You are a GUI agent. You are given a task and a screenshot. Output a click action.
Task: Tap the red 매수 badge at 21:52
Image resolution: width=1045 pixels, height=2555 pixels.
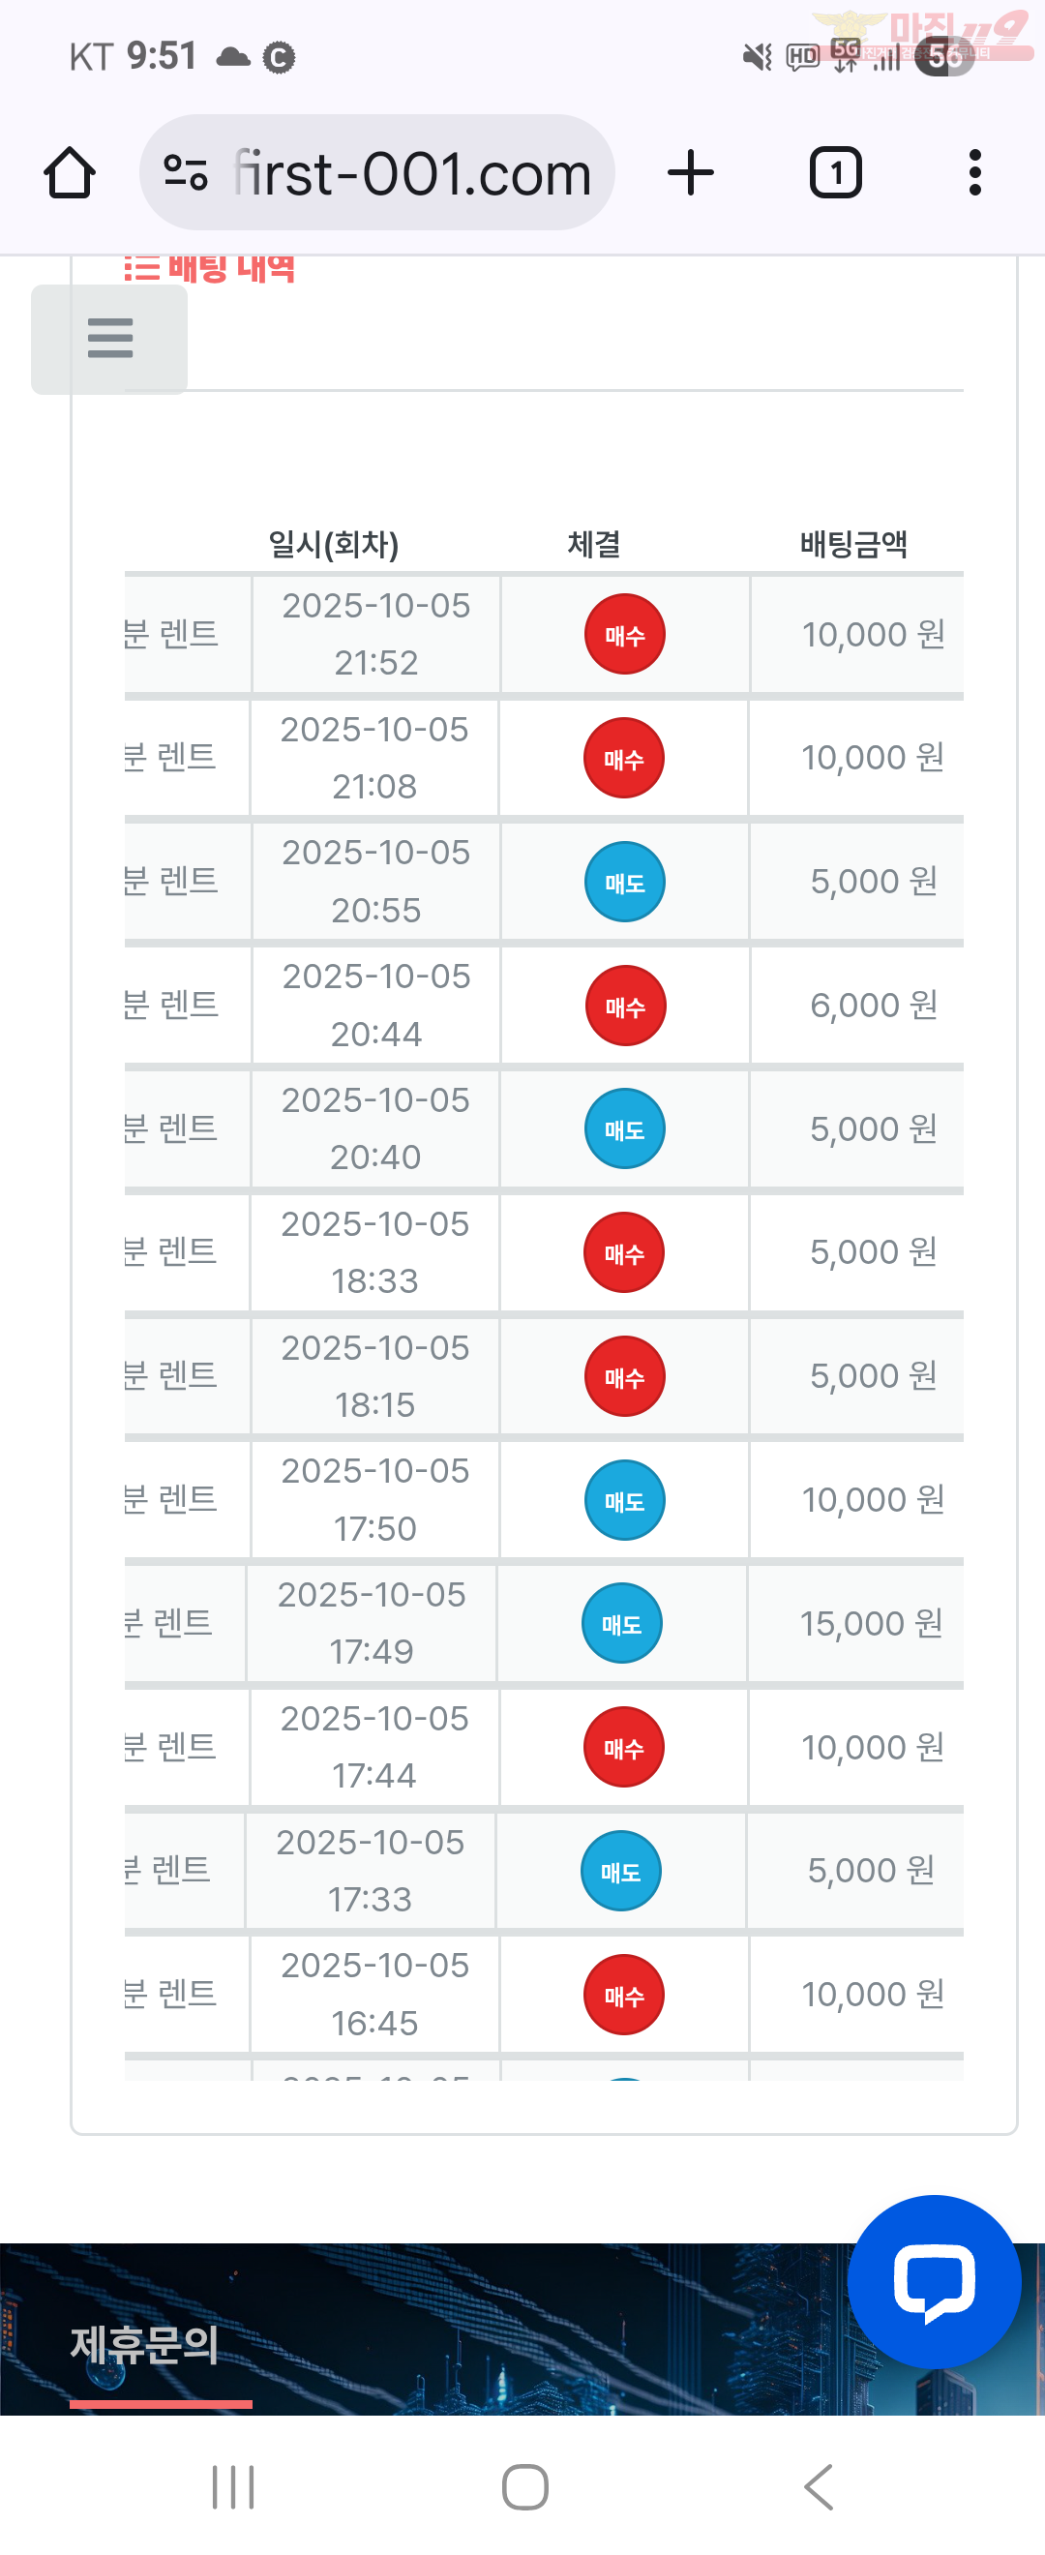click(x=625, y=635)
